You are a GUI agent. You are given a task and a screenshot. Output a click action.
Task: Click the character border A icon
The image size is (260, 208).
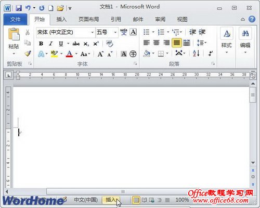[133, 32]
